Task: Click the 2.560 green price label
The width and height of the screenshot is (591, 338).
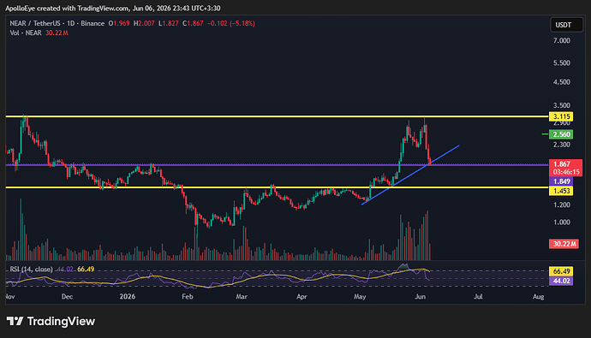Action: coord(561,134)
